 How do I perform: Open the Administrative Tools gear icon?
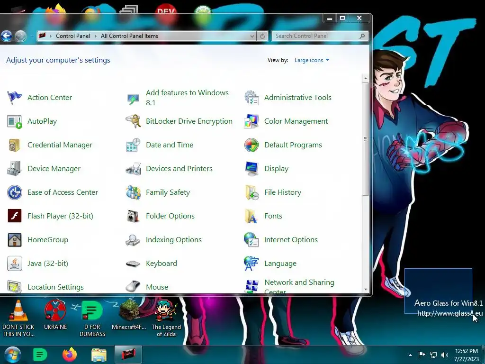click(x=251, y=98)
